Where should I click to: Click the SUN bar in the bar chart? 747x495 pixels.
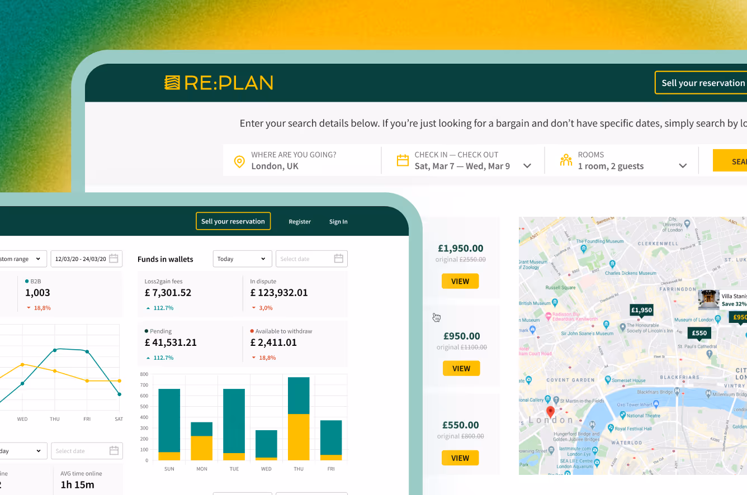pos(169,425)
